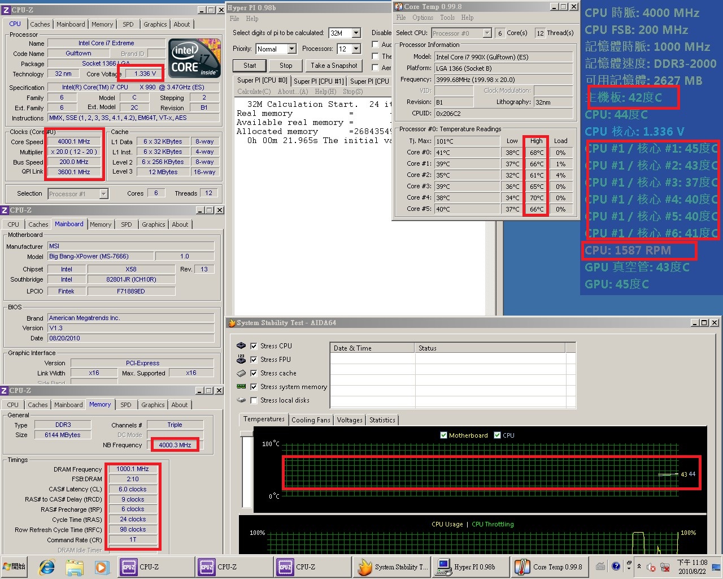Image resolution: width=723 pixels, height=579 pixels.
Task: Click the taskbar clock showing 11:08
Action: pos(692,567)
